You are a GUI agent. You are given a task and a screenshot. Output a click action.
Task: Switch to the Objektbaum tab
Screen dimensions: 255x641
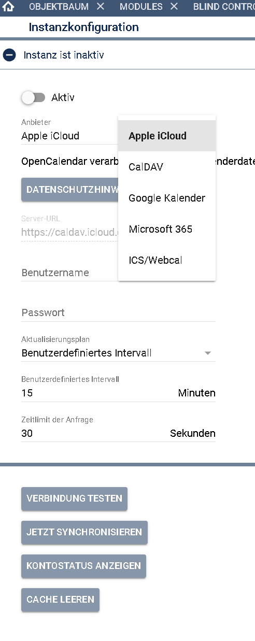(59, 7)
